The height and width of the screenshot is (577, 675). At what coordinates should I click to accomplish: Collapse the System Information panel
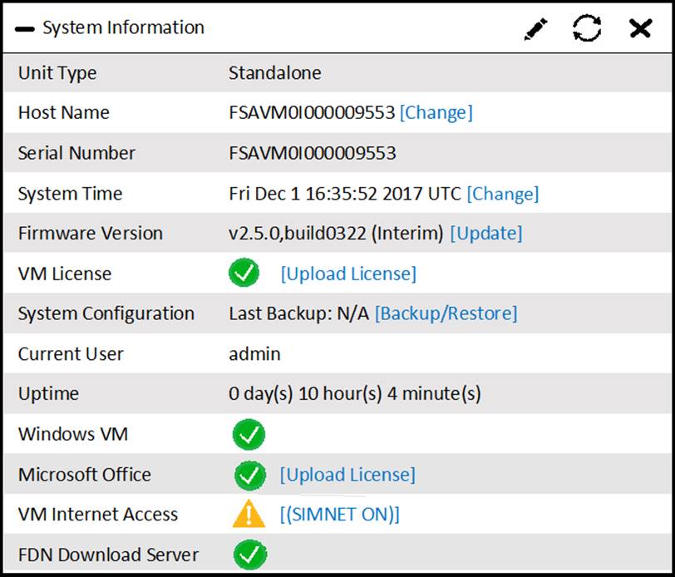(26, 29)
